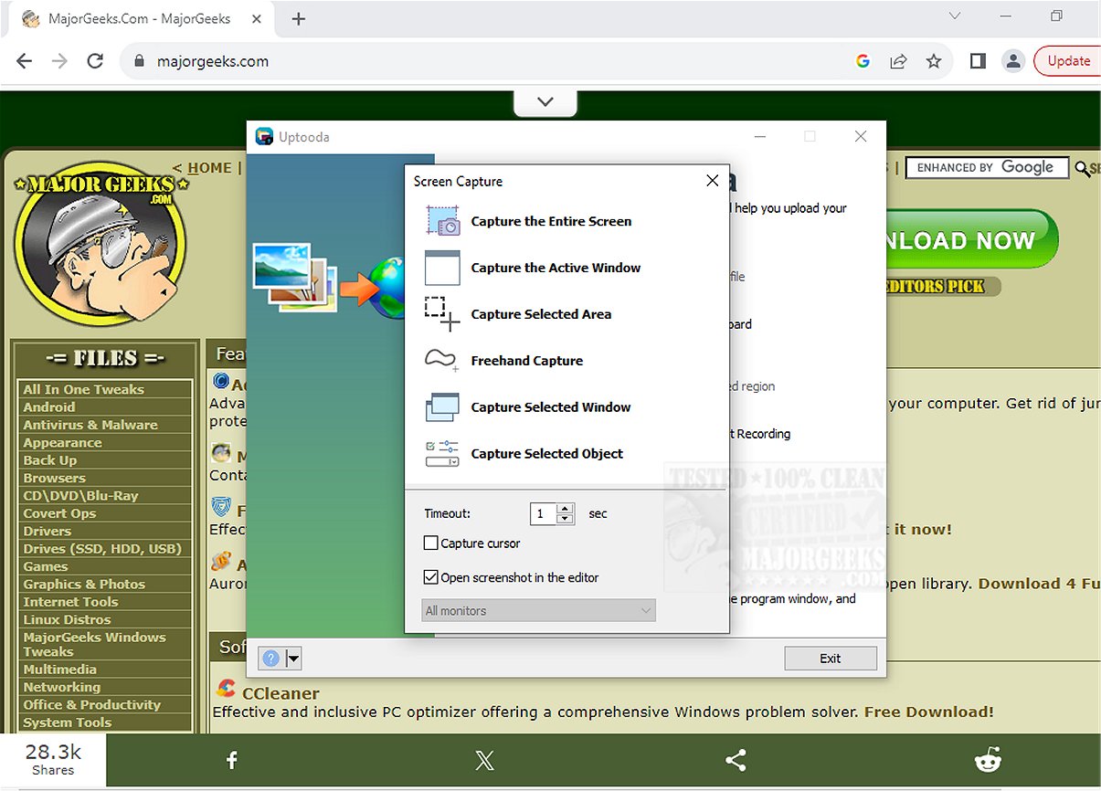Open the Chrome profile avatar

point(1012,61)
